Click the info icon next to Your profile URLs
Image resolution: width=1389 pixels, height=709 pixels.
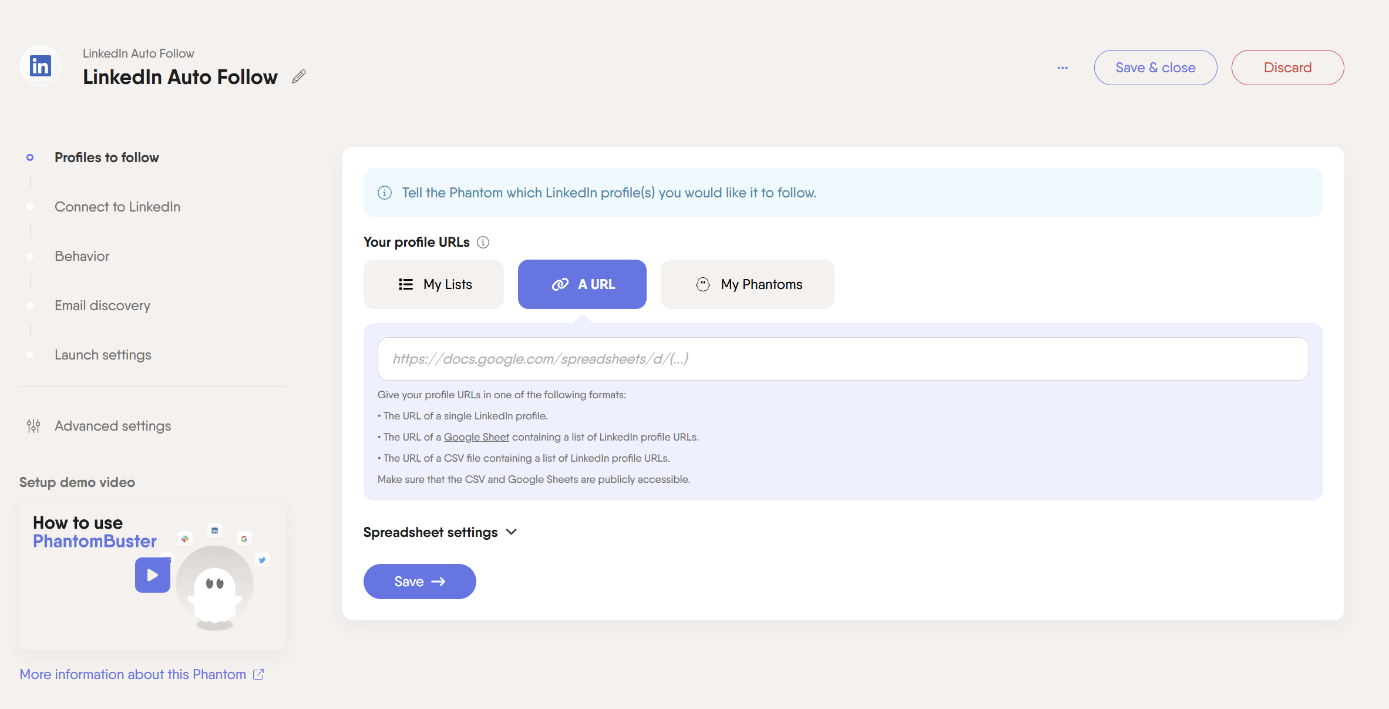point(483,242)
